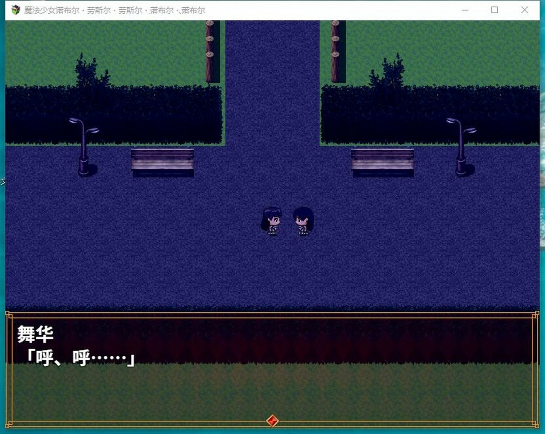
Task: Click the left dark-haired character sprite
Action: [272, 221]
